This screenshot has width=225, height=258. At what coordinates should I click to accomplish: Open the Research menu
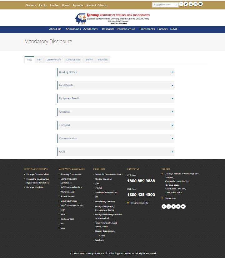click(x=108, y=29)
